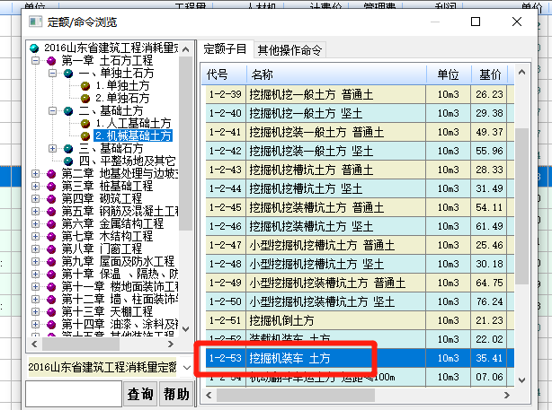Expand 第五章 钢筋及混凝土工程 chapter
552x410 pixels.
click(x=35, y=211)
